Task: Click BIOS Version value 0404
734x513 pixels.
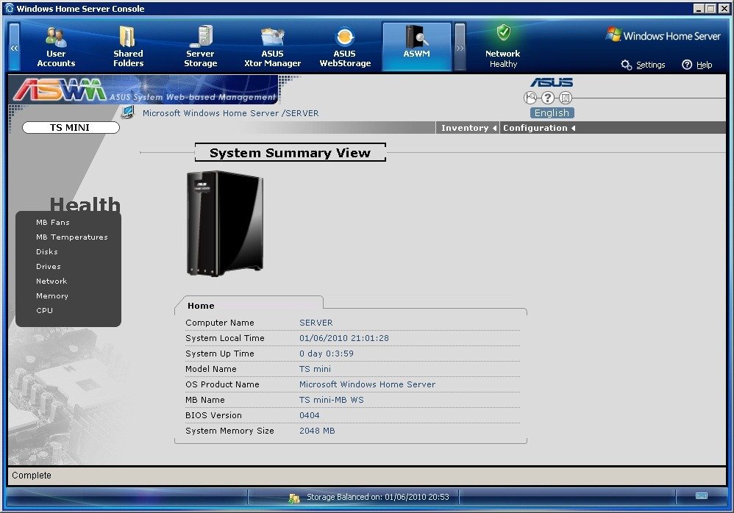Action: click(310, 415)
